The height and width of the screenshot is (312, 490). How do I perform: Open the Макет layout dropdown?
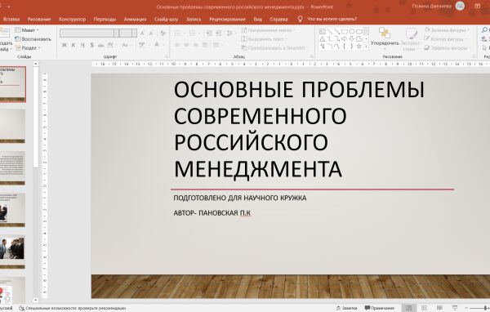click(27, 30)
